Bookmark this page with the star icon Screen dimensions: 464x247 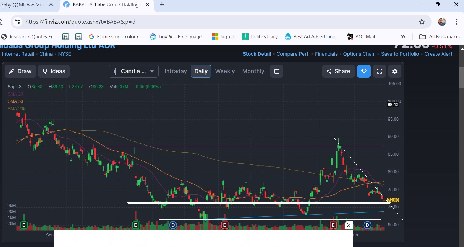(422, 22)
